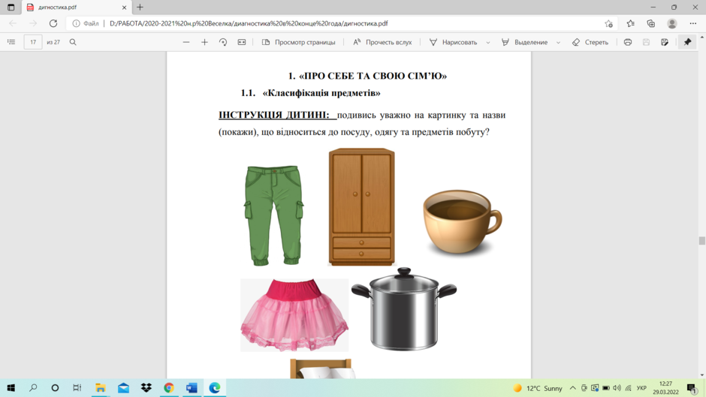
Task: Open the browser profile menu
Action: click(x=672, y=23)
